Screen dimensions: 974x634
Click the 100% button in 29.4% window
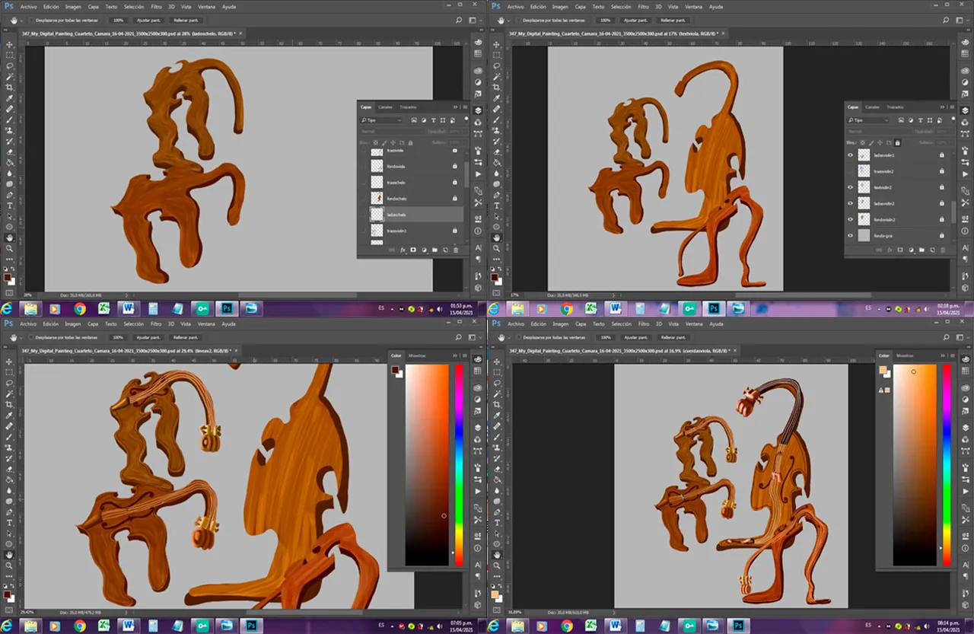click(118, 336)
